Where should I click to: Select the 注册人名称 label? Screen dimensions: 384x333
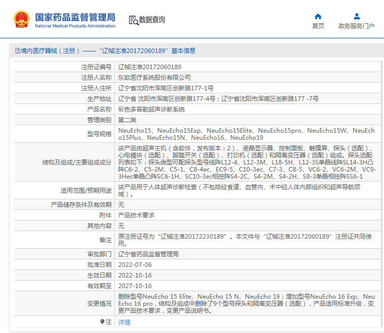[x=96, y=78]
